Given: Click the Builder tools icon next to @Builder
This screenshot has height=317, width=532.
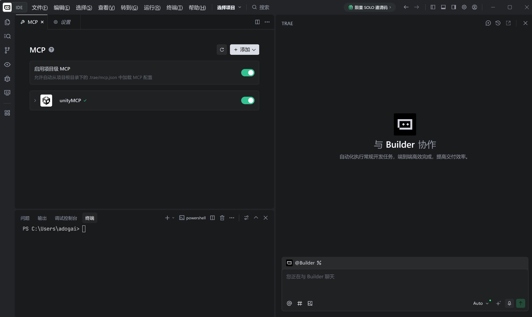Looking at the screenshot, I should click(x=319, y=263).
